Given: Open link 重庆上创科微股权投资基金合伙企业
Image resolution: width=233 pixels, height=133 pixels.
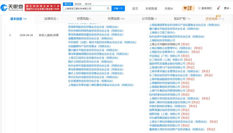Looking at the screenshot, I should pos(96,73).
